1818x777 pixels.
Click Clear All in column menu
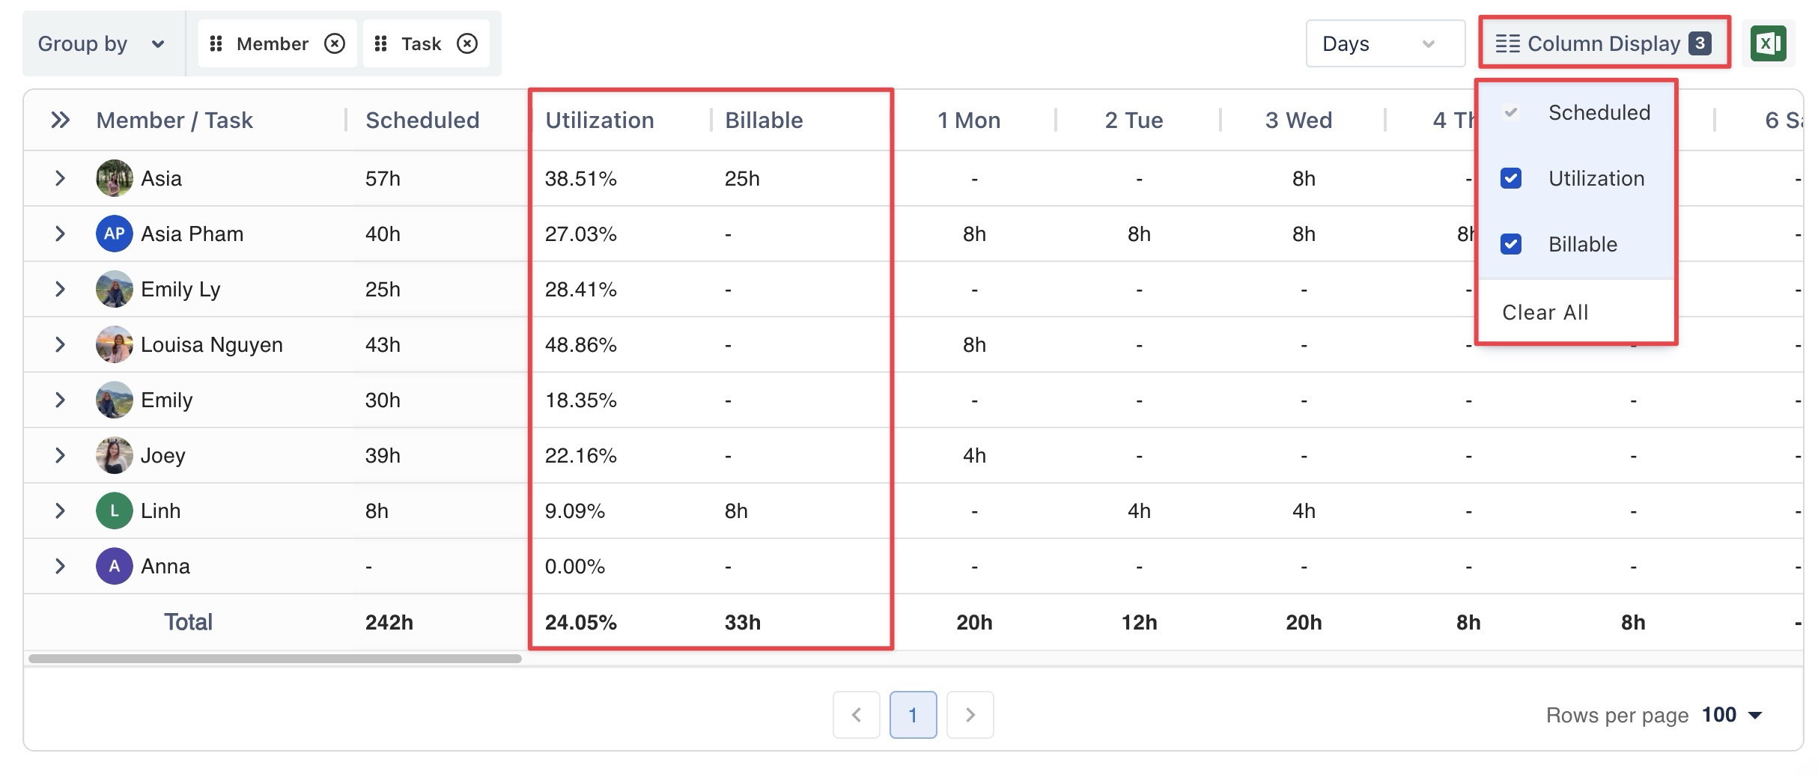1545,312
